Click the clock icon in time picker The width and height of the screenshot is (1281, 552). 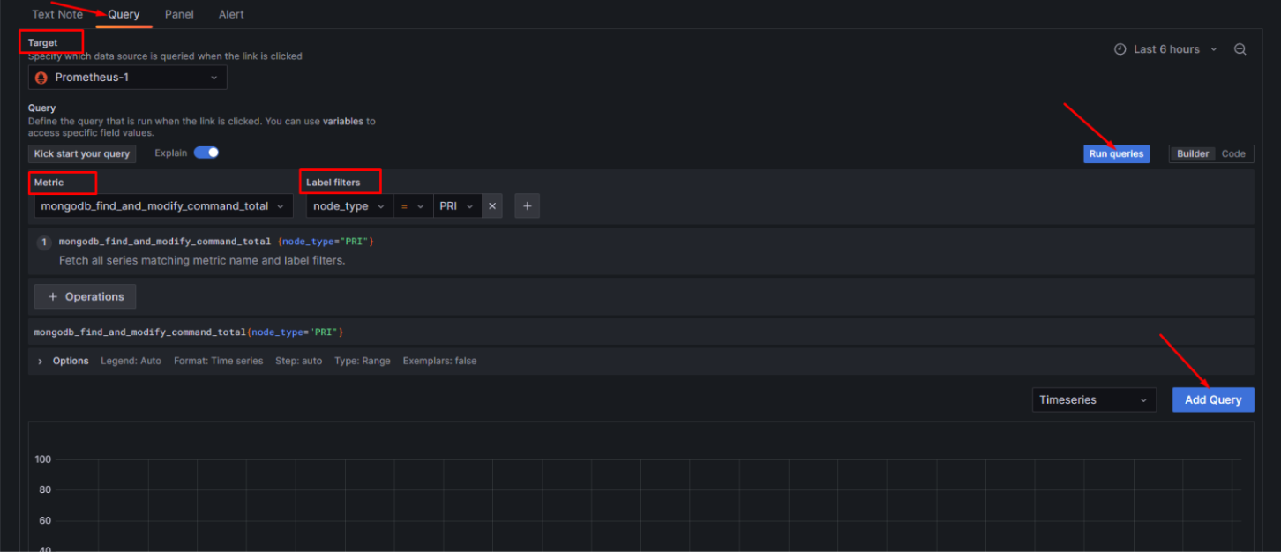[x=1120, y=49]
